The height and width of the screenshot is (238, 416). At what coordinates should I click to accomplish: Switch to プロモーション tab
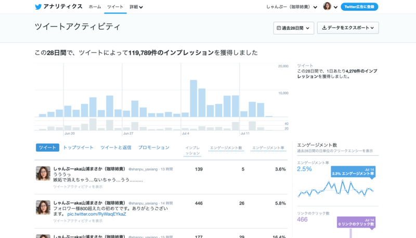point(153,148)
